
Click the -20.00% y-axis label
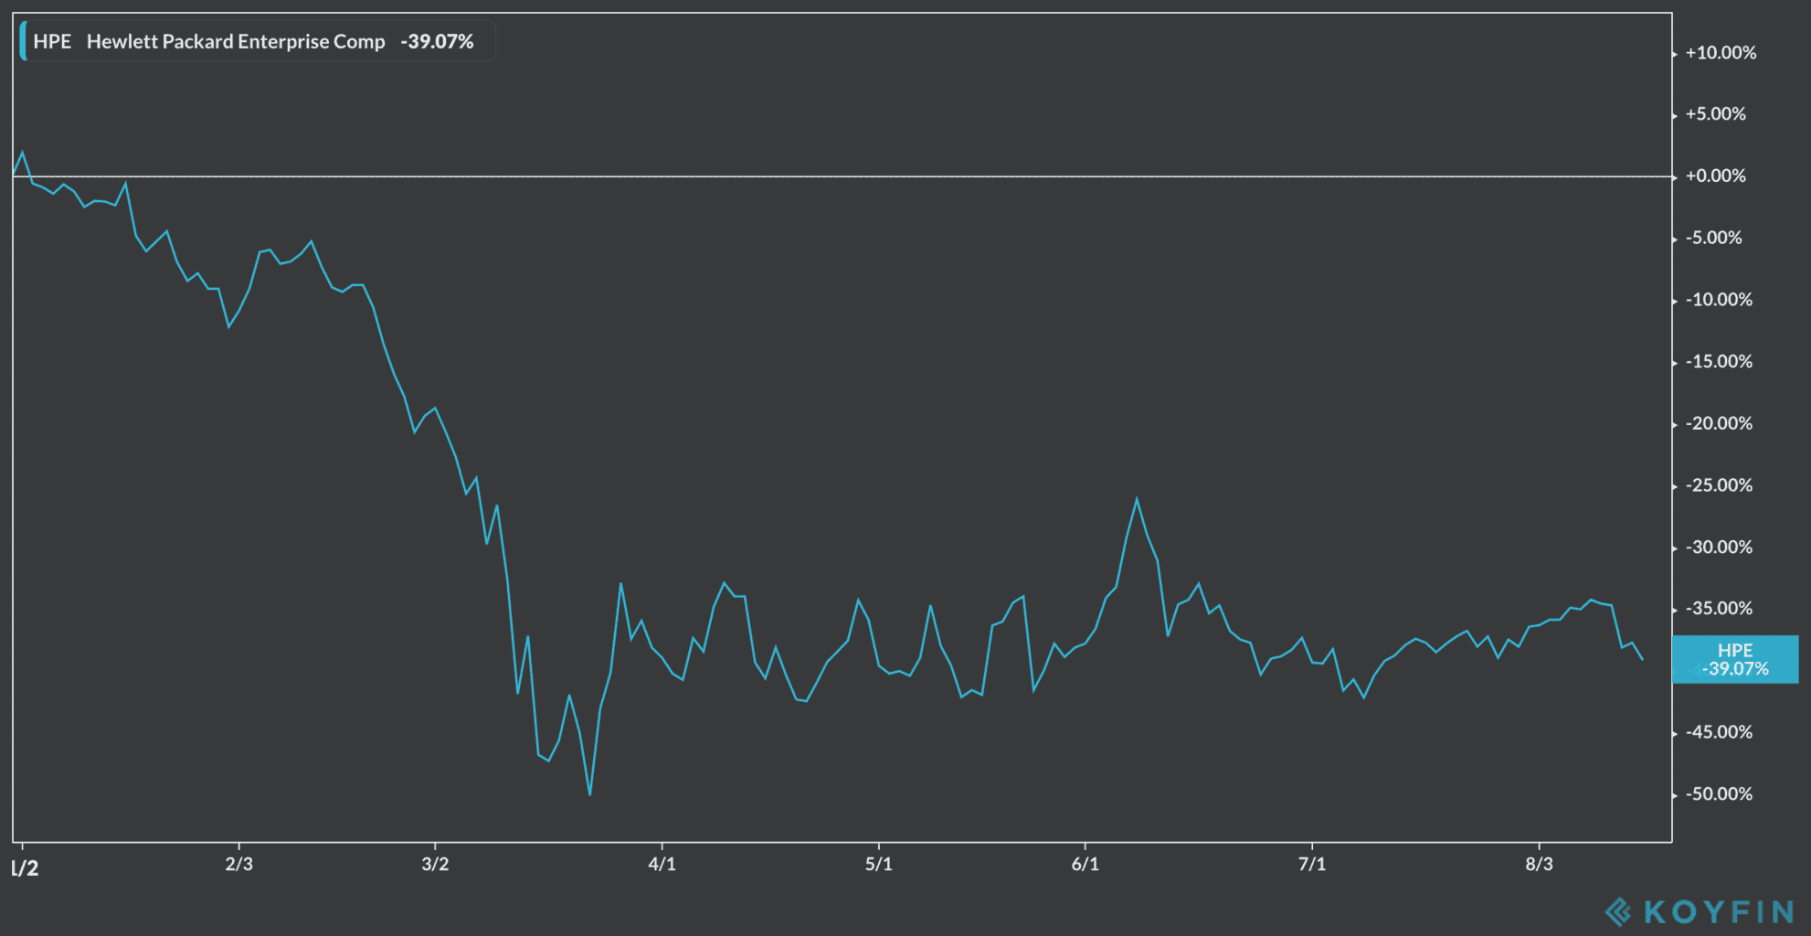(x=1719, y=423)
